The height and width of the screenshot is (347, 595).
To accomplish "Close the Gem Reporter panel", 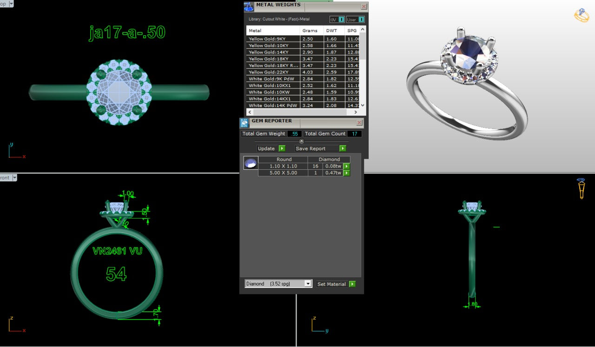I will [359, 123].
